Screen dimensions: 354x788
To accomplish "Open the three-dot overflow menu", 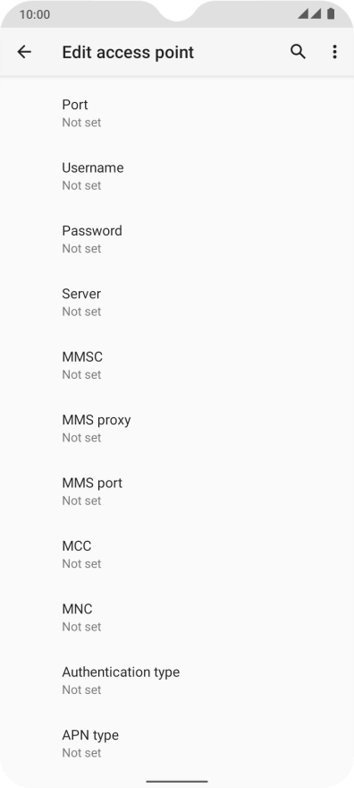I will [334, 52].
